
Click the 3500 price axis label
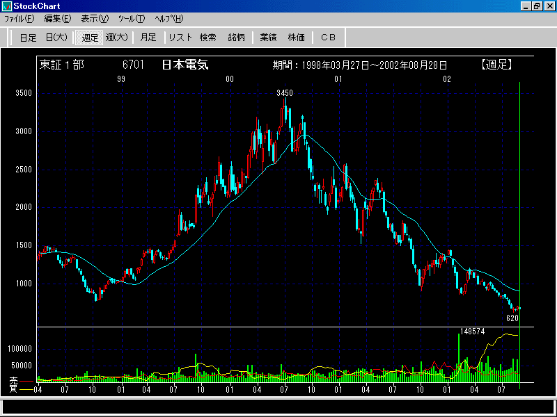click(x=24, y=93)
